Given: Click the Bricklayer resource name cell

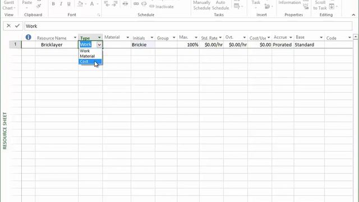Looking at the screenshot, I should click(x=57, y=45).
